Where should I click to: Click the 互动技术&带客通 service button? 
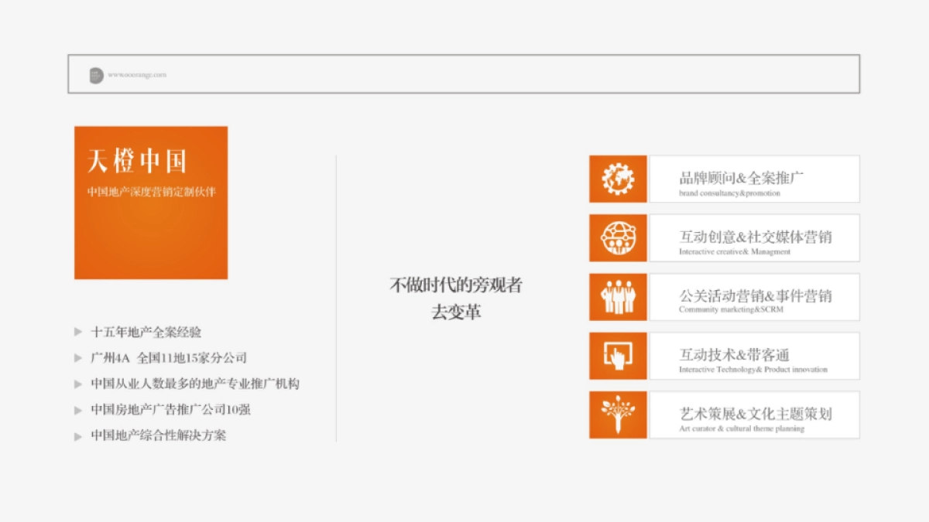[755, 355]
